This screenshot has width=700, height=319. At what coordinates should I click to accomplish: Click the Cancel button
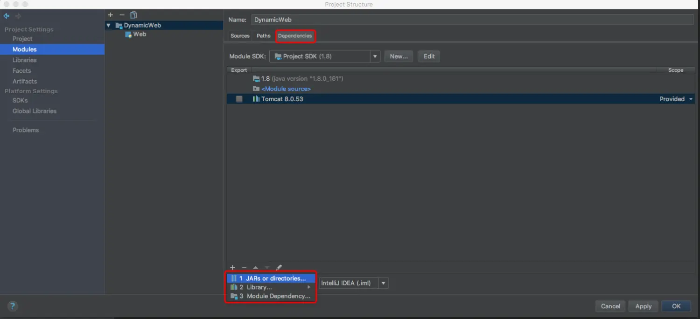click(x=610, y=306)
